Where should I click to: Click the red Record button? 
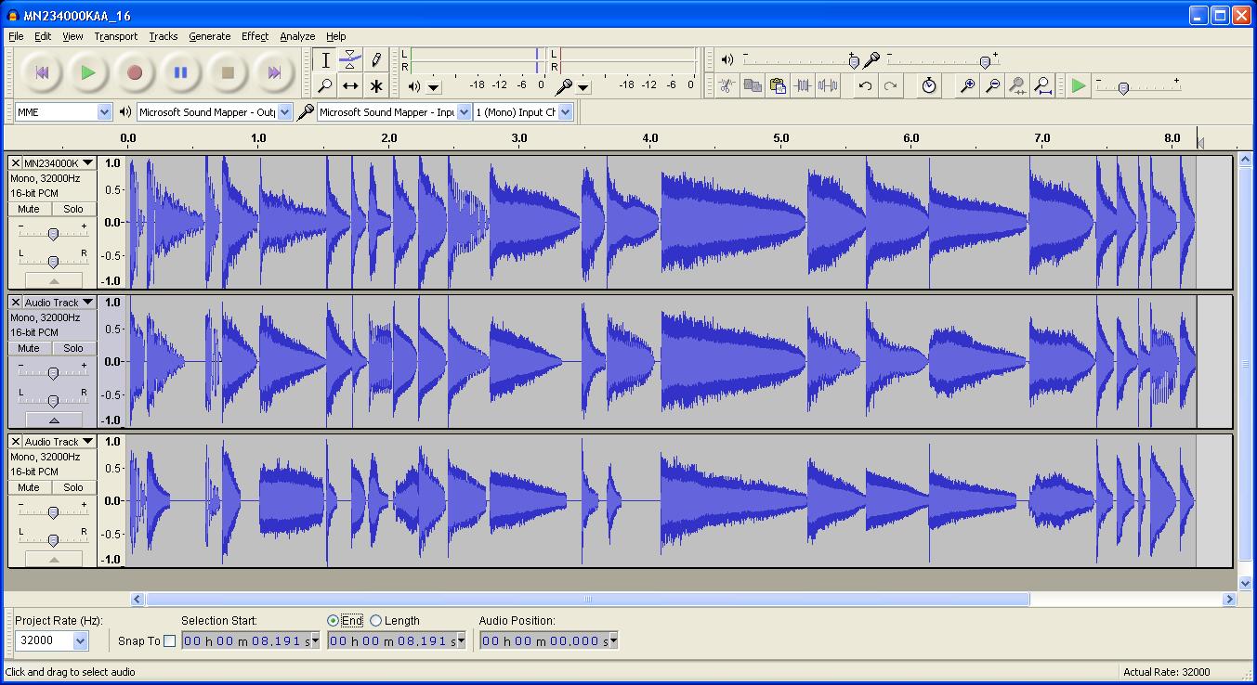pos(135,72)
